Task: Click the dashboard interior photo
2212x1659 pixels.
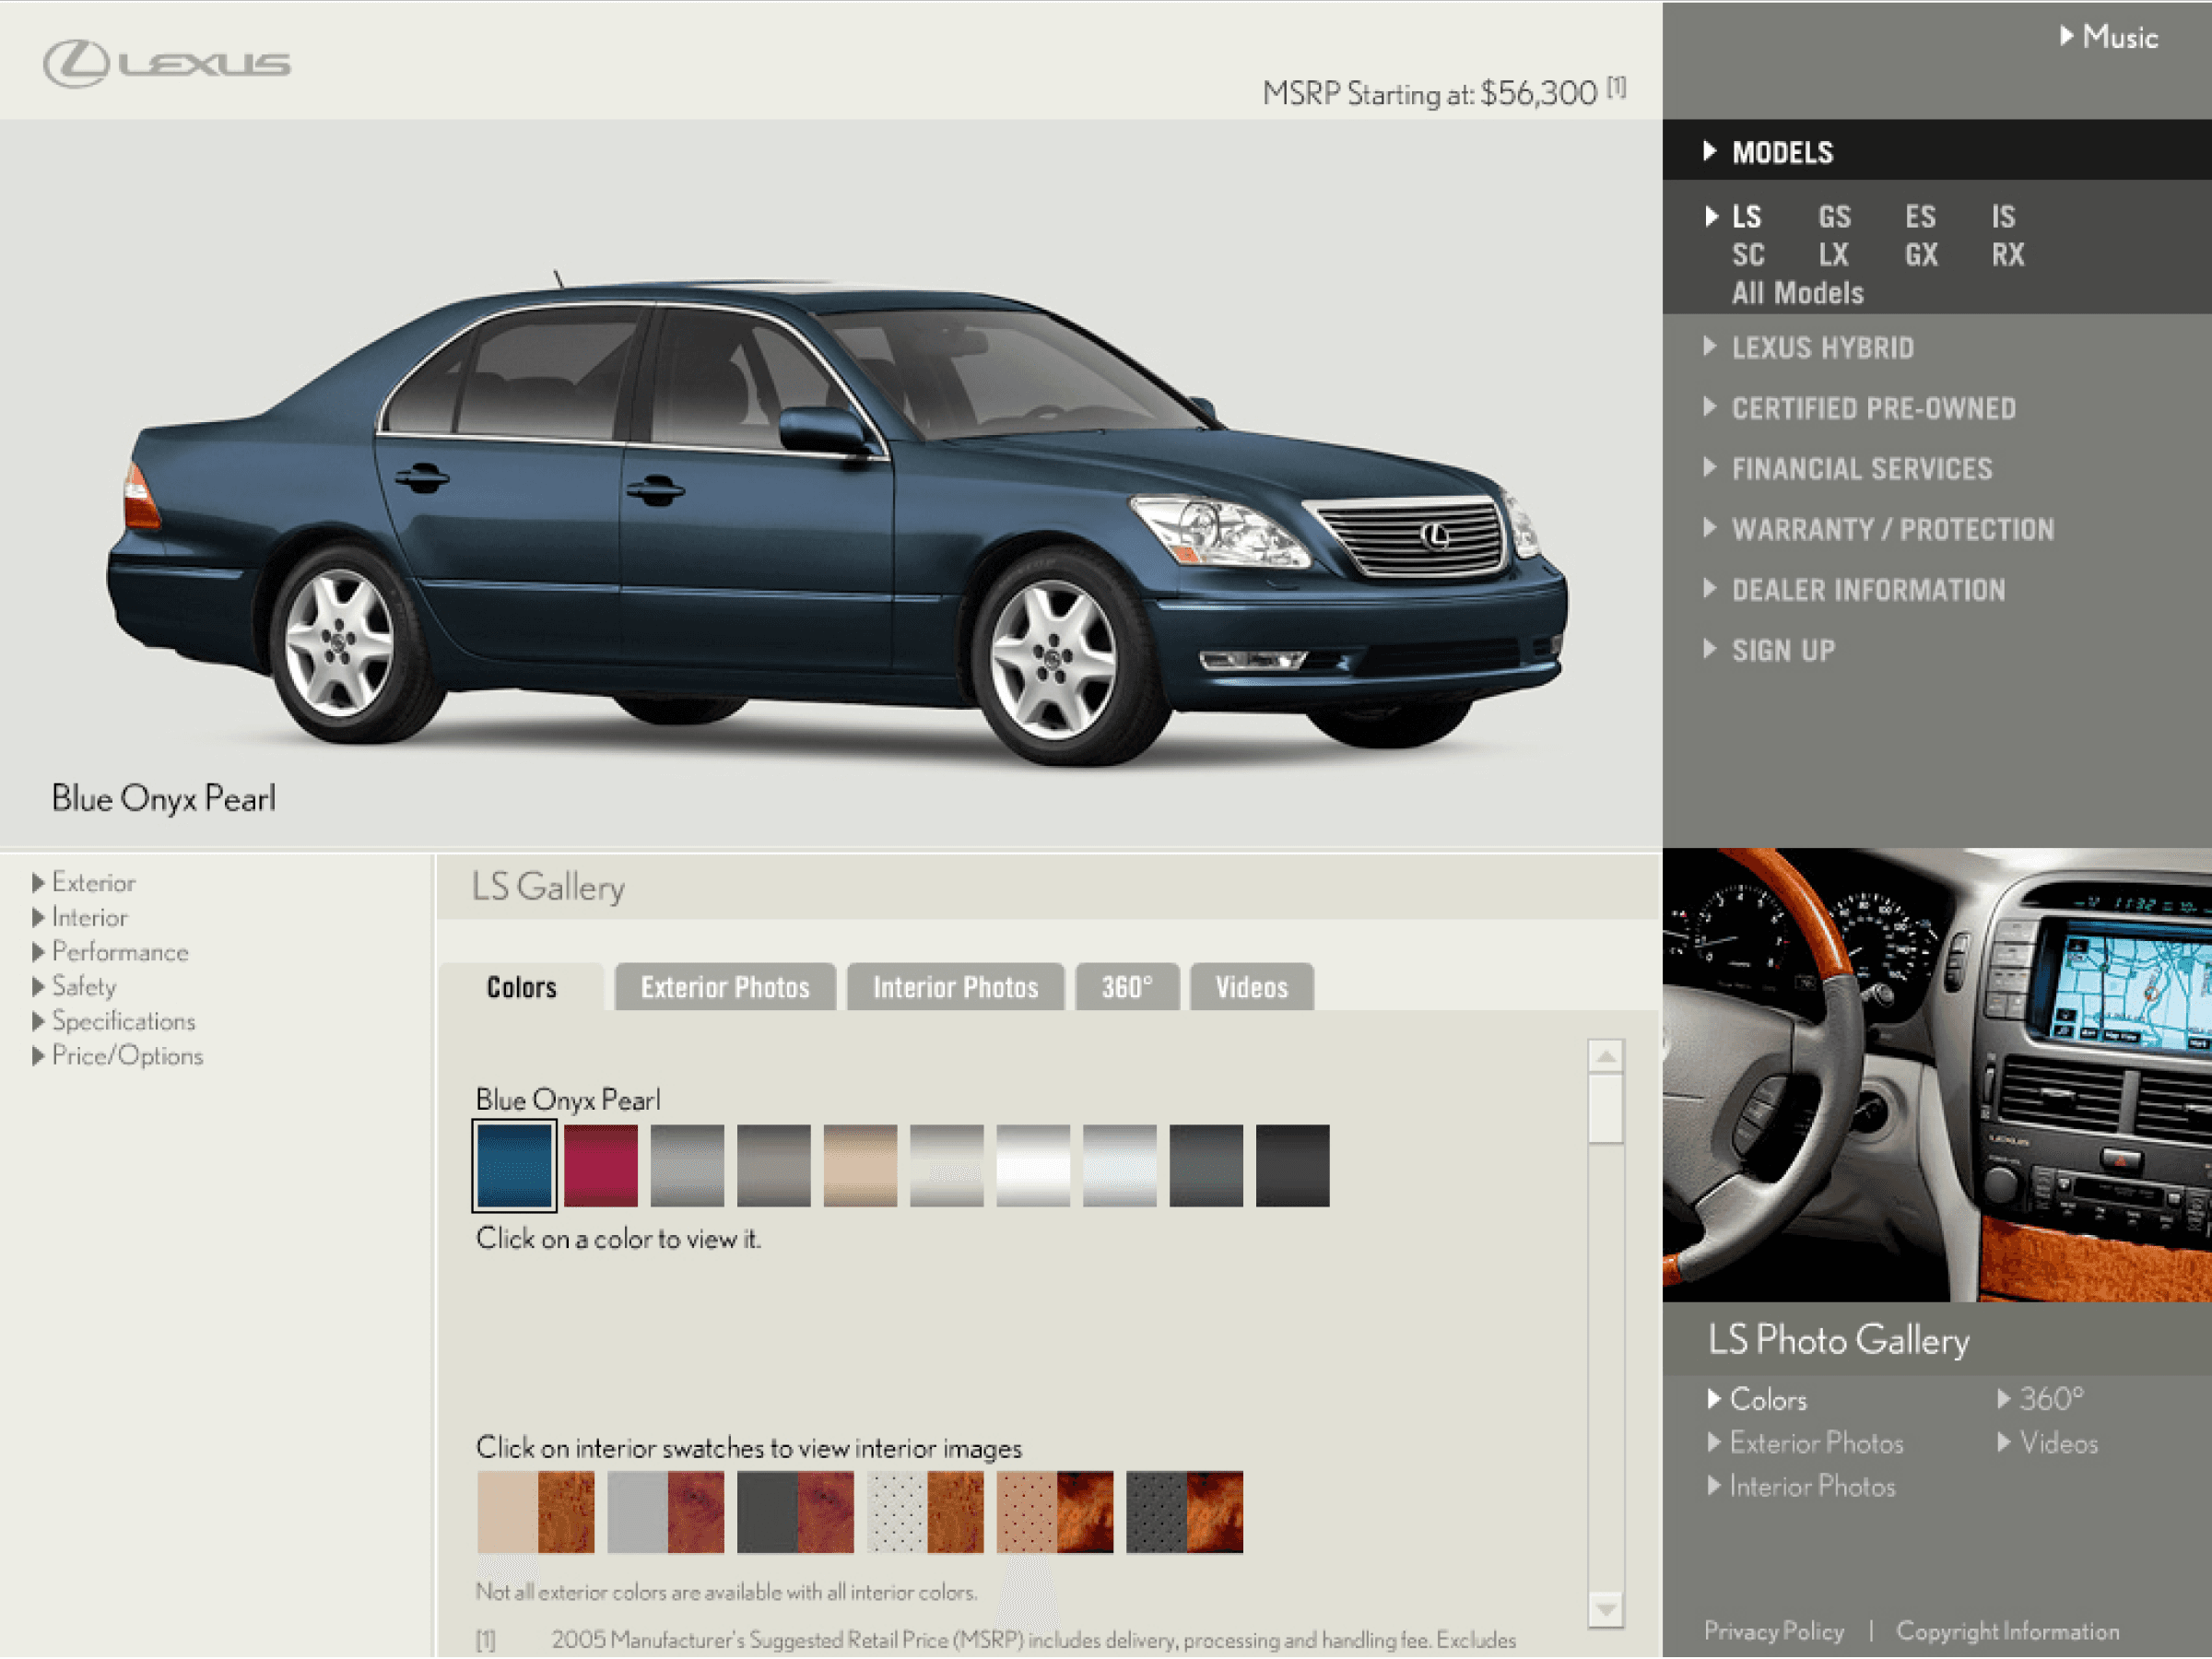Action: pyautogui.click(x=1936, y=1075)
